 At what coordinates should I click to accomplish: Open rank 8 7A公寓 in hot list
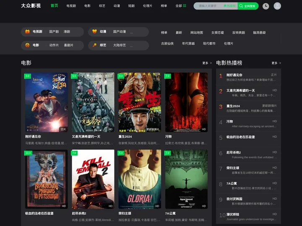(x=248, y=186)
